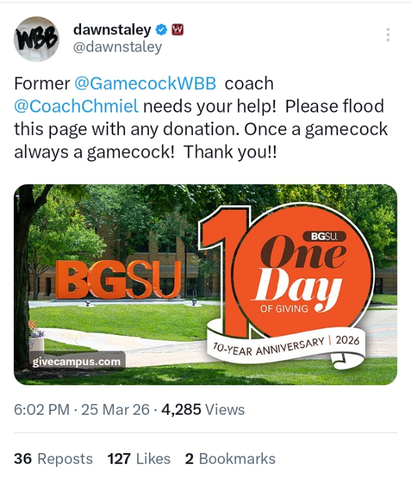This screenshot has width=411, height=477.
Task: View the 4,285 Views analytics
Action: click(x=202, y=410)
